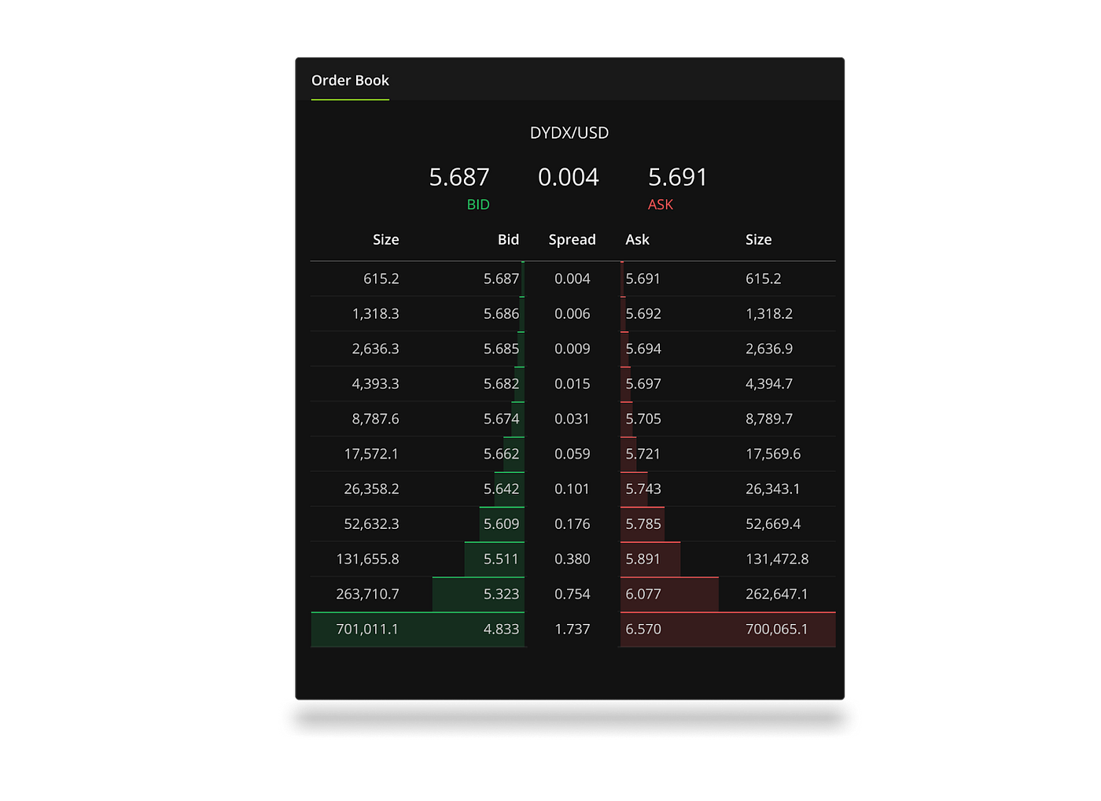Click the Bid column header
The height and width of the screenshot is (801, 1101).
508,239
